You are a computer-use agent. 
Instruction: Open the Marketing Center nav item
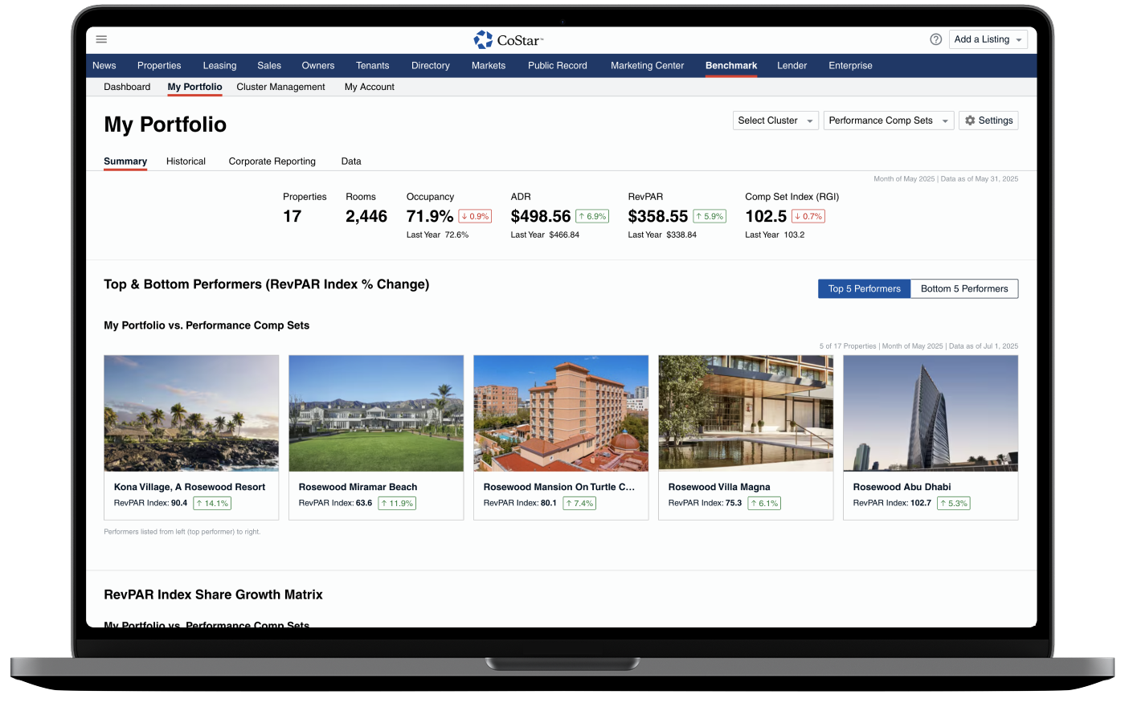(x=647, y=66)
